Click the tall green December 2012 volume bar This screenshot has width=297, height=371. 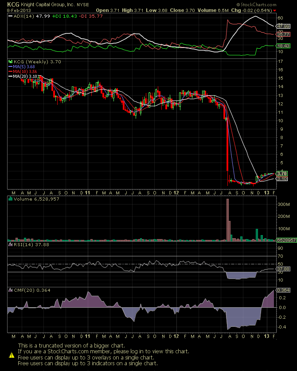pyautogui.click(x=257, y=235)
